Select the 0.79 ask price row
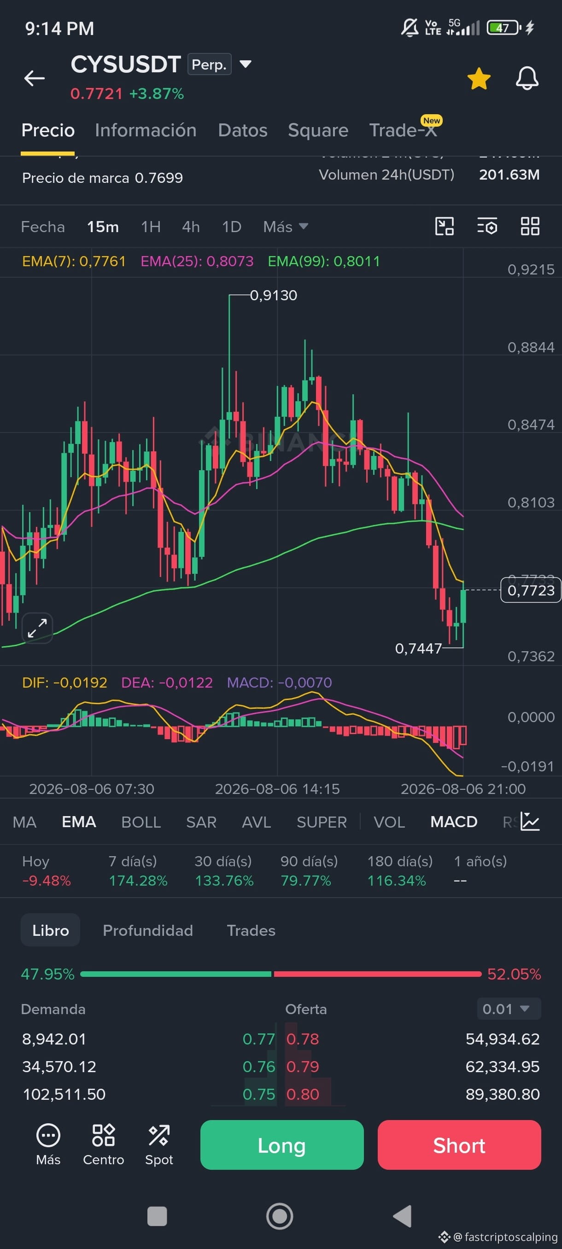 (413, 1066)
